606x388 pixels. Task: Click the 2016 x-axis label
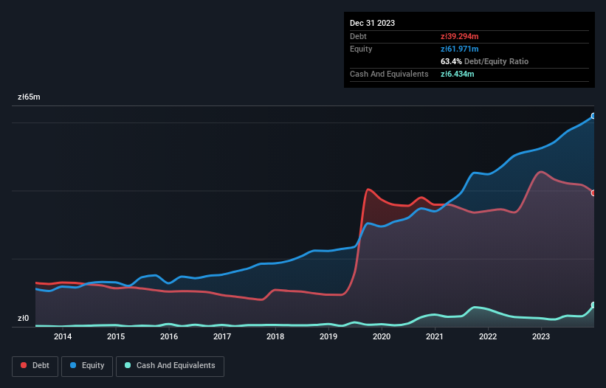tap(169, 336)
